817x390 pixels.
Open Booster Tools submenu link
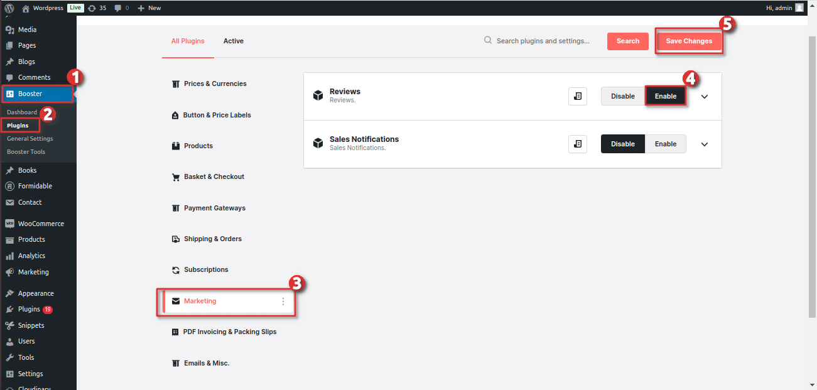coord(26,152)
